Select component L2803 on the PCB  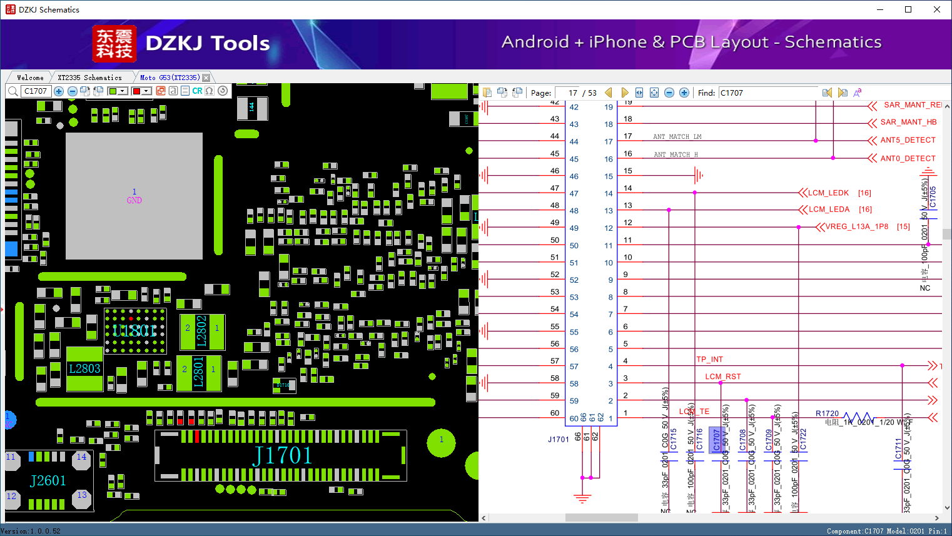click(x=84, y=369)
